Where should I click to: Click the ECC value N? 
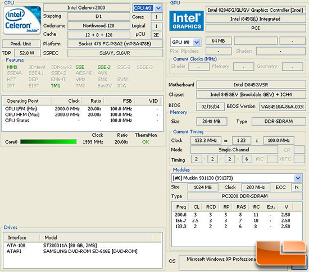[297, 187]
